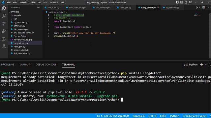Screen dimensions: 211x118
Task: Close the Lang_detect.py tab
Action: [158, 8]
